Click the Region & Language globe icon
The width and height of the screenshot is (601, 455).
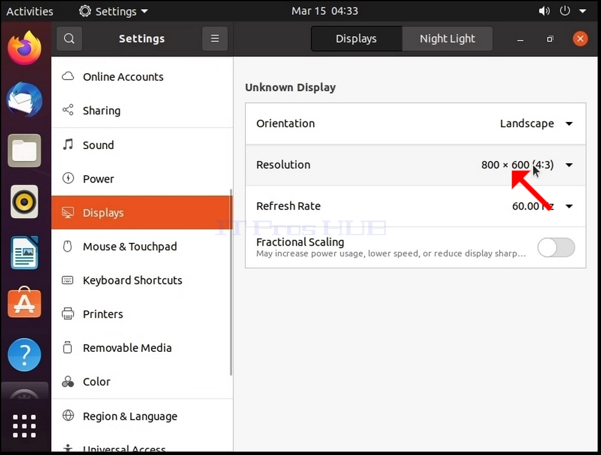68,416
